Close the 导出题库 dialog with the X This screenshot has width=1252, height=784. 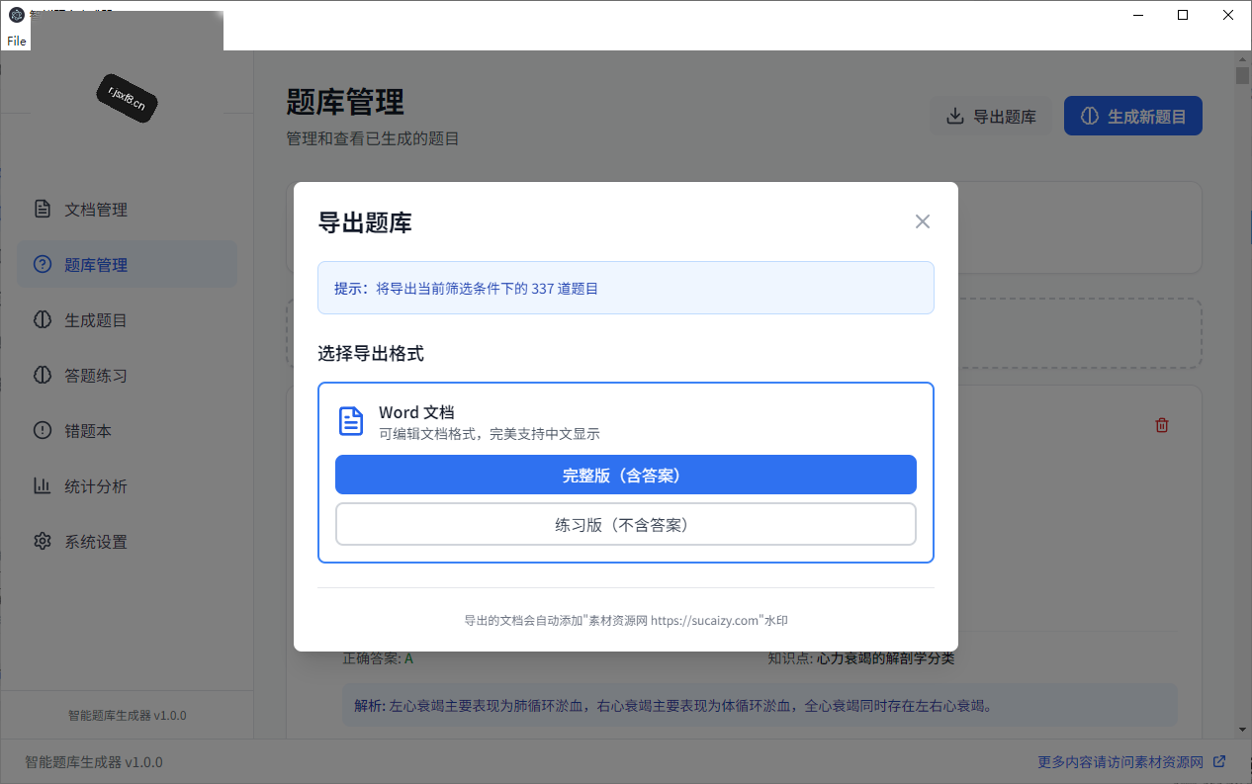pos(922,221)
